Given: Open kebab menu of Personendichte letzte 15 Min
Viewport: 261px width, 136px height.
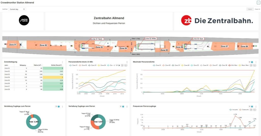Looking at the screenshot, I should pyautogui.click(x=127, y=62).
